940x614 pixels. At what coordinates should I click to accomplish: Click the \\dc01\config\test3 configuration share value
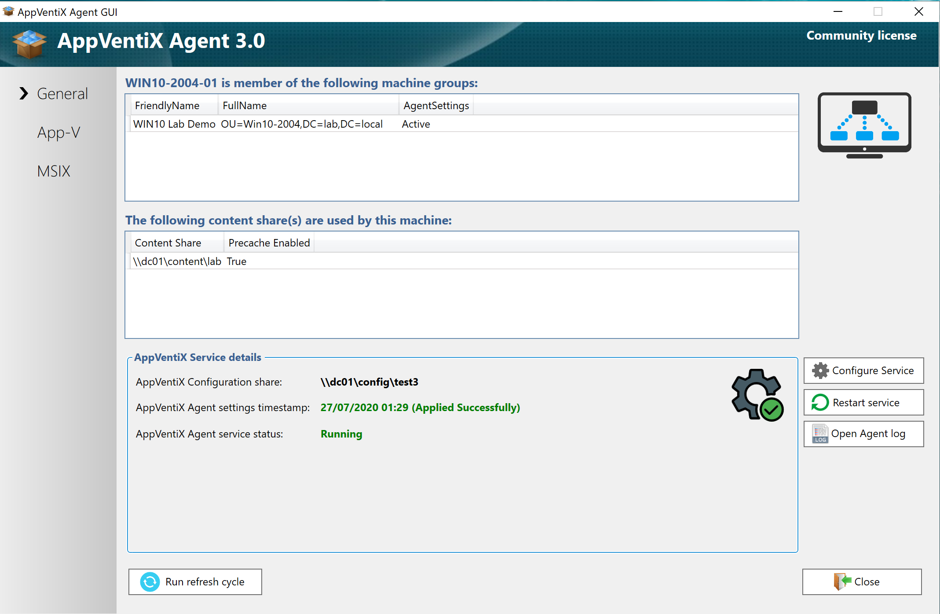click(x=369, y=382)
